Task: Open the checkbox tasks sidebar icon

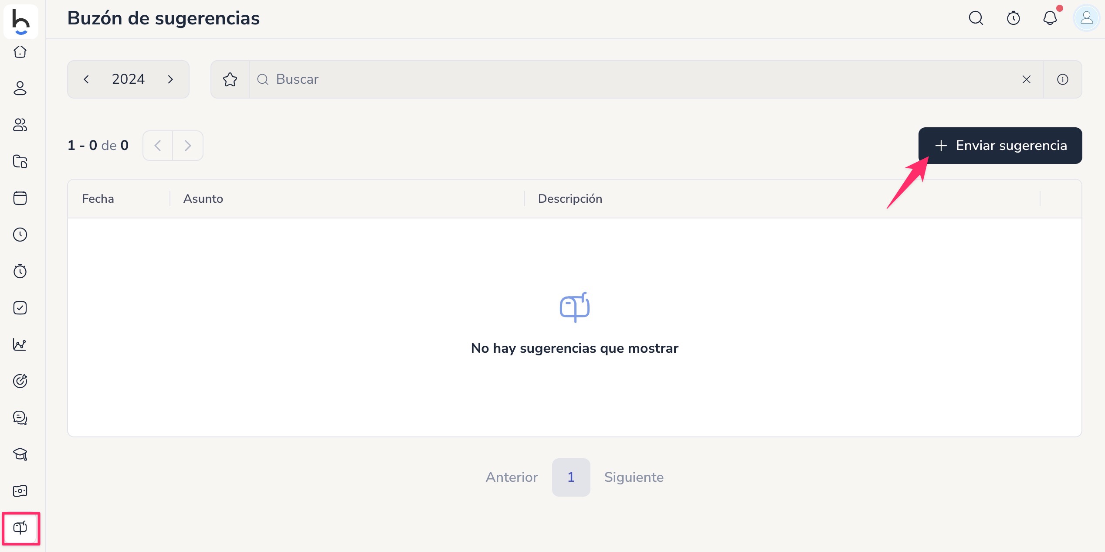Action: (x=20, y=308)
